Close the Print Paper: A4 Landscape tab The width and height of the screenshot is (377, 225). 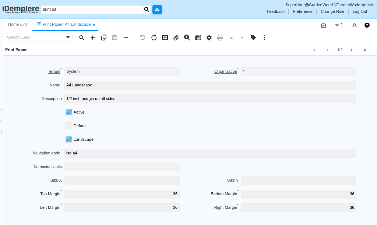click(94, 25)
